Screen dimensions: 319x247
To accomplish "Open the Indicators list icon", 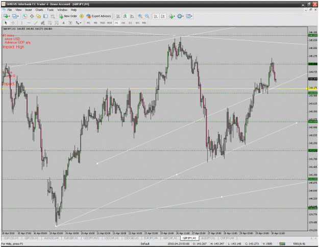I will pos(170,16).
